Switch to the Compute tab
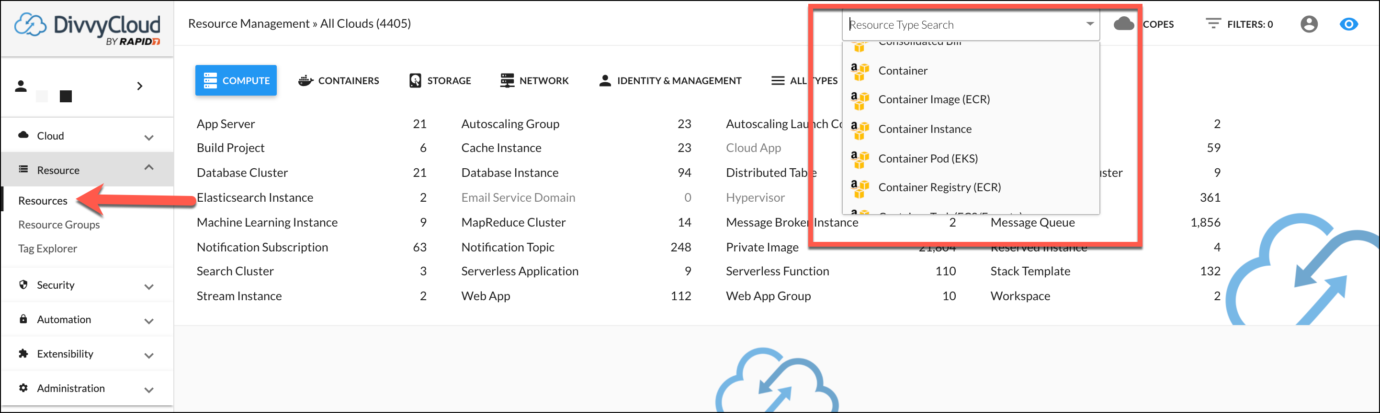 (x=236, y=80)
